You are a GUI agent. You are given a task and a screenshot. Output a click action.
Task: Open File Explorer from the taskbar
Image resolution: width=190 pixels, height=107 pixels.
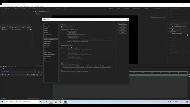tap(51, 102)
